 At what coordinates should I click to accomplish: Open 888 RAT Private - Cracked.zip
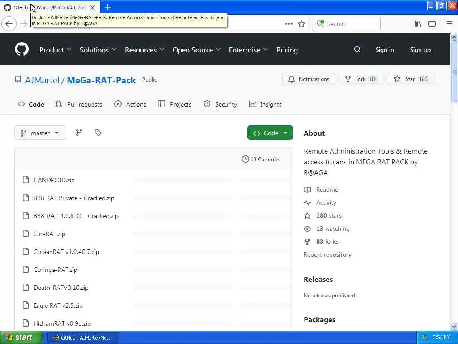click(x=74, y=198)
